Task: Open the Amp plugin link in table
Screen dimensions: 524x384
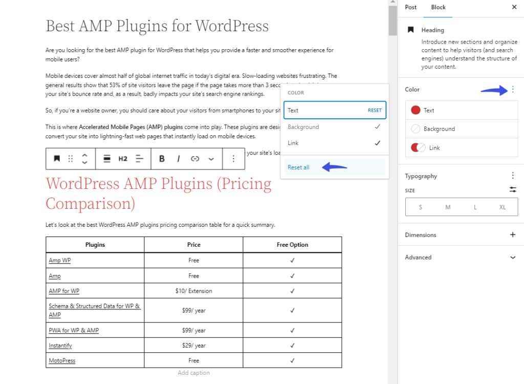Action: coord(54,276)
